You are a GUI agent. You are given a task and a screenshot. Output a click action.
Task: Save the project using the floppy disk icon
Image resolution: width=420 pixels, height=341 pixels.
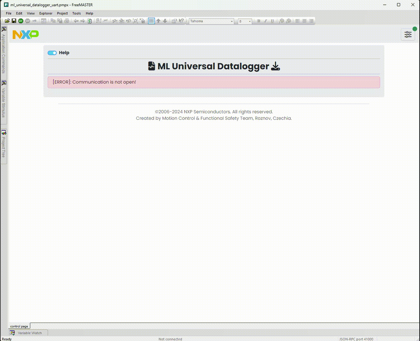(x=14, y=21)
